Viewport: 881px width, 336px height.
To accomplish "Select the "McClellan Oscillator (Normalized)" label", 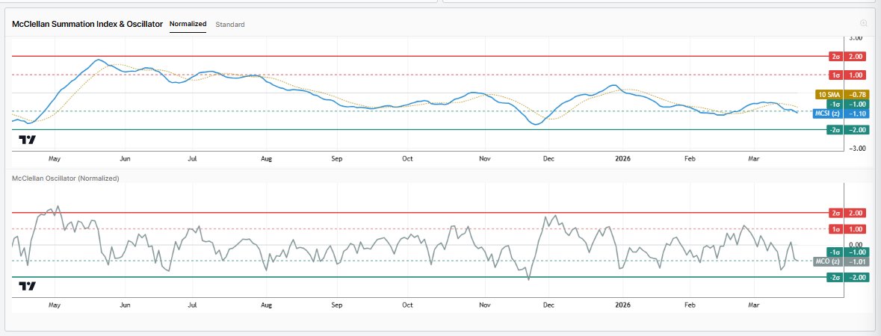I will coord(66,178).
